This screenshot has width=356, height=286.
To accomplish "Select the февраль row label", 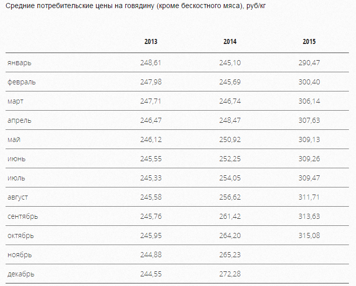I will click(22, 82).
